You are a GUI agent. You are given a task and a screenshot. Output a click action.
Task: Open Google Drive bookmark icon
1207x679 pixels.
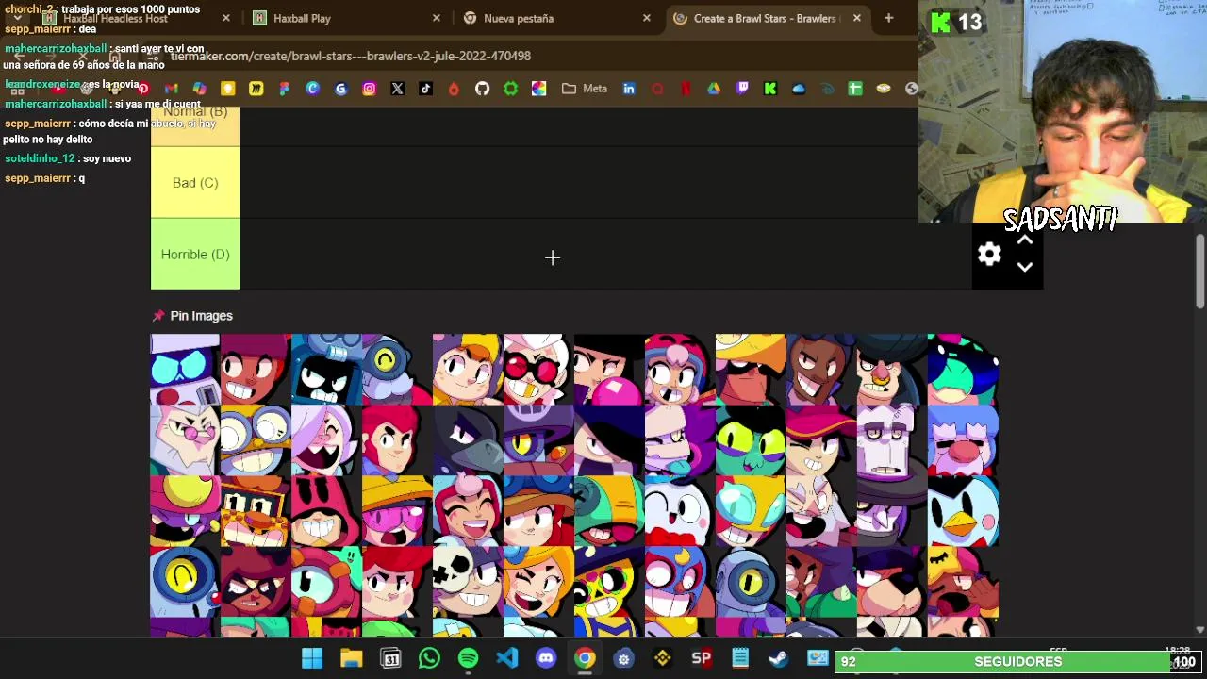[714, 89]
